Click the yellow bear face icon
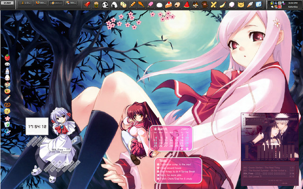Image resolution: width=303 pixels, height=189 pixels. click(241, 5)
